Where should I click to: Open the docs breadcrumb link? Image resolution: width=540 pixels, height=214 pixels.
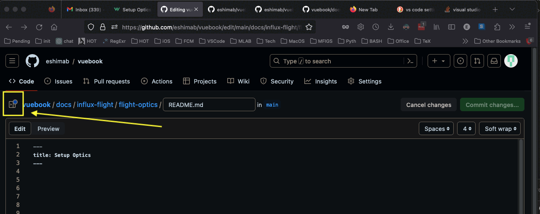(x=64, y=104)
